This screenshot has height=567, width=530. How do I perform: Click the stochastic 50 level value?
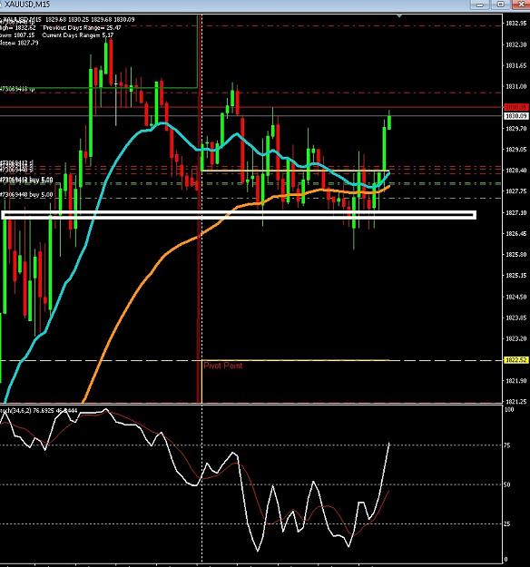[x=507, y=484]
